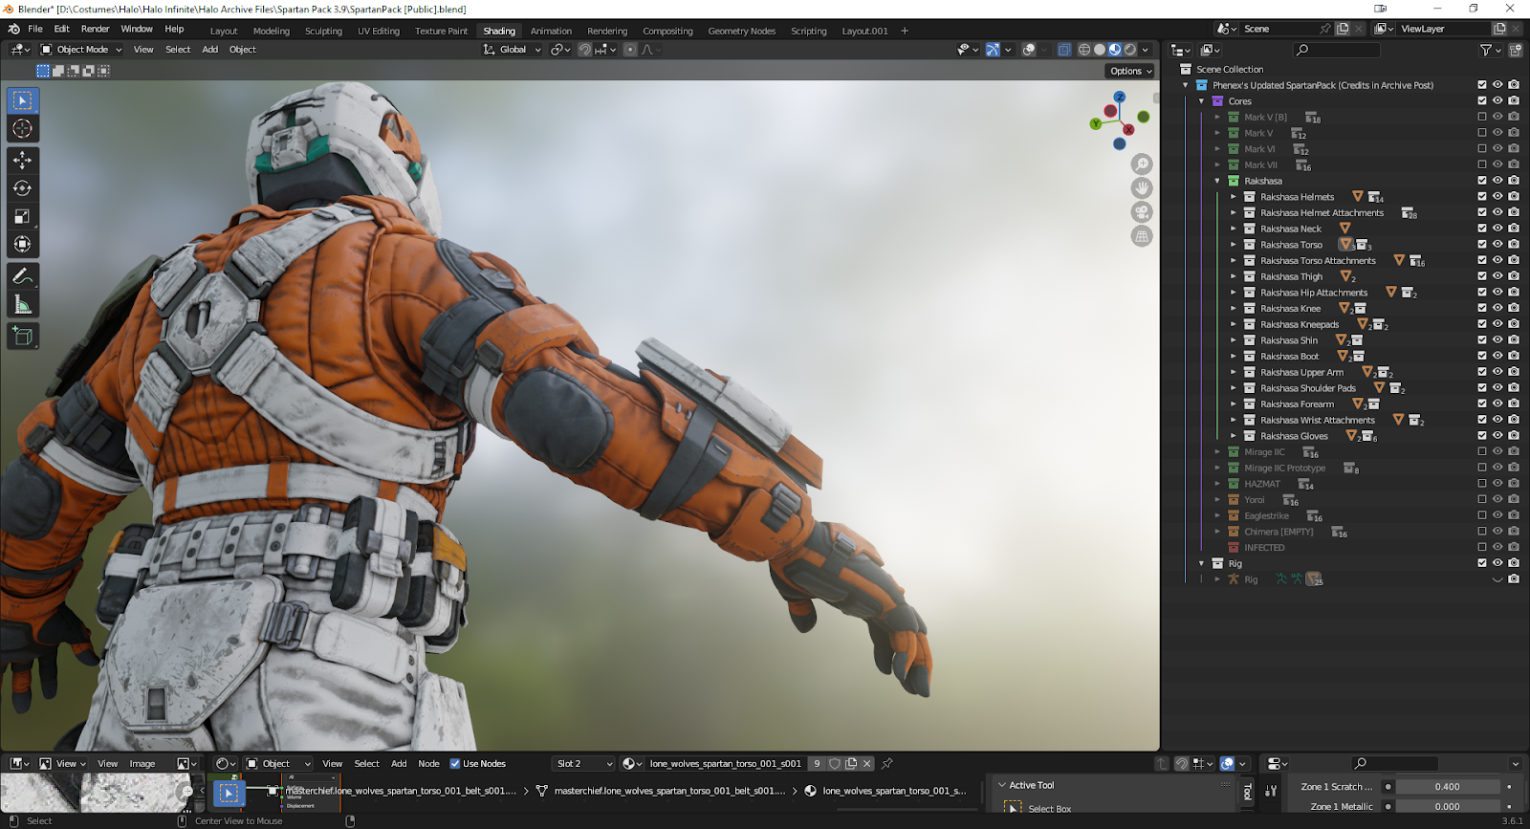Expand the Rakshasa Forearm collection

(1234, 404)
